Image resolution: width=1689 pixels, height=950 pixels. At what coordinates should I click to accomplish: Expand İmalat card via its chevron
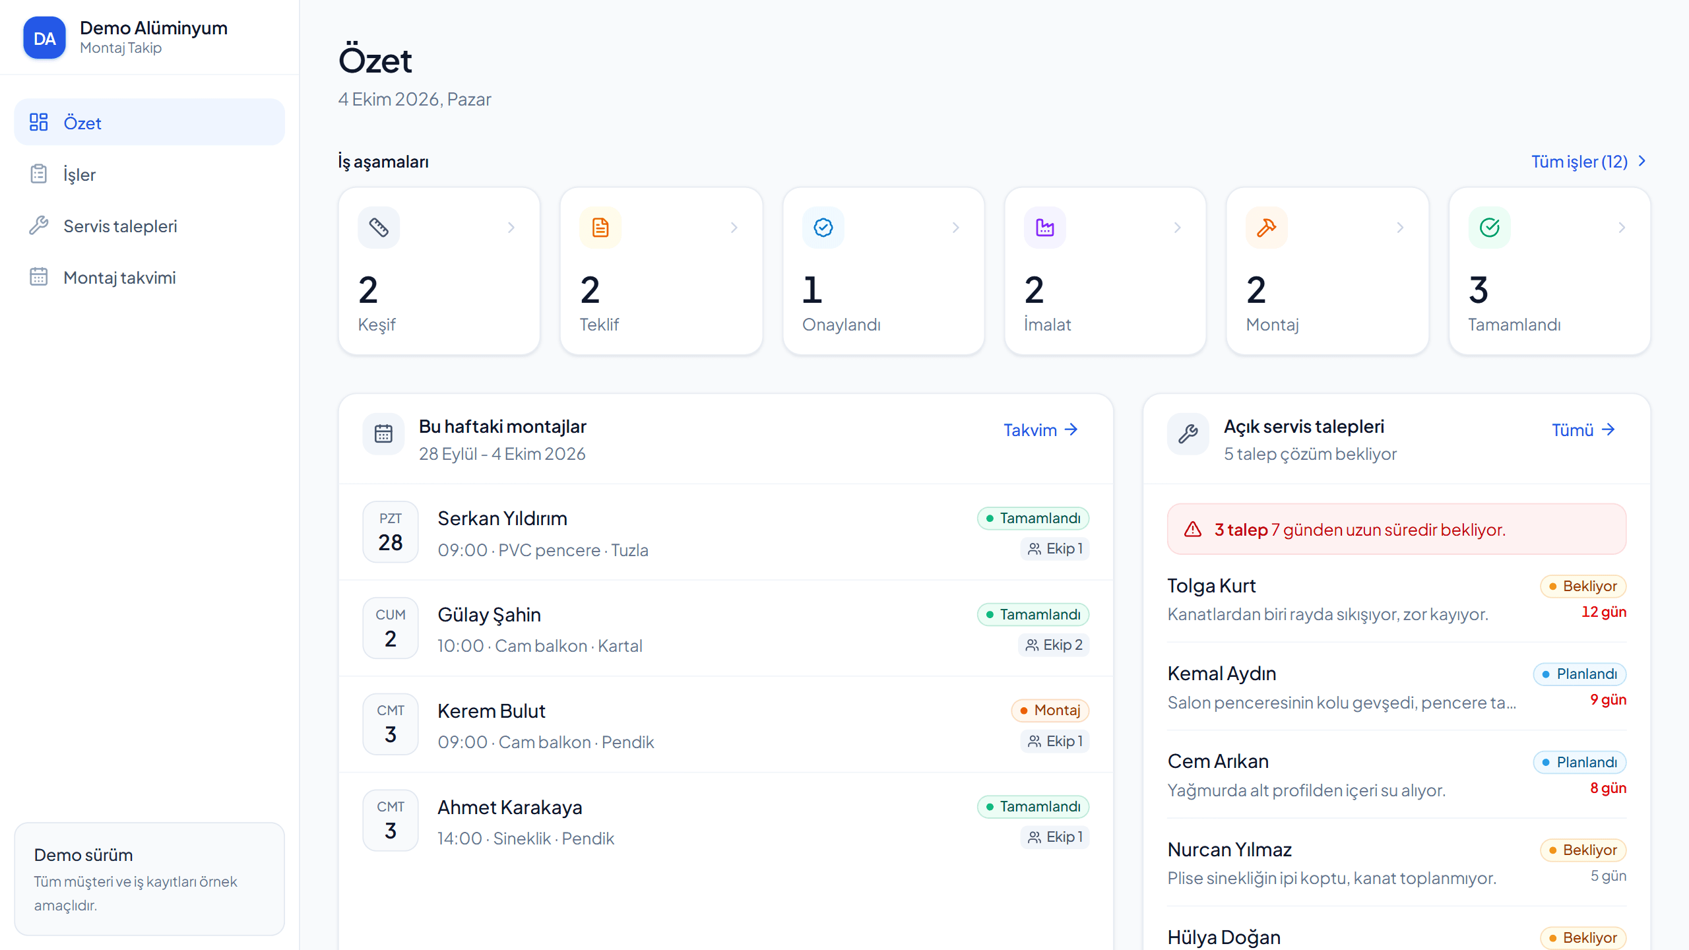pos(1178,228)
